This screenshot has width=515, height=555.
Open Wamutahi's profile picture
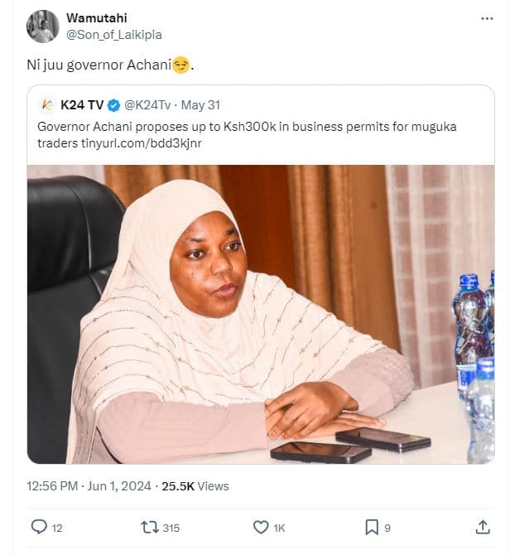coord(42,27)
